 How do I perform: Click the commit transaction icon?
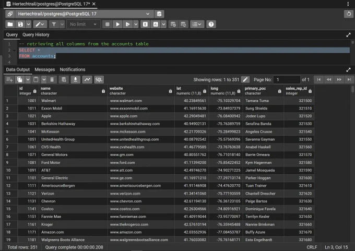pyautogui.click(x=173, y=24)
